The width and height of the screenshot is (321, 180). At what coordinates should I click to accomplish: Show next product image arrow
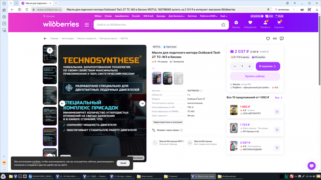(142, 103)
